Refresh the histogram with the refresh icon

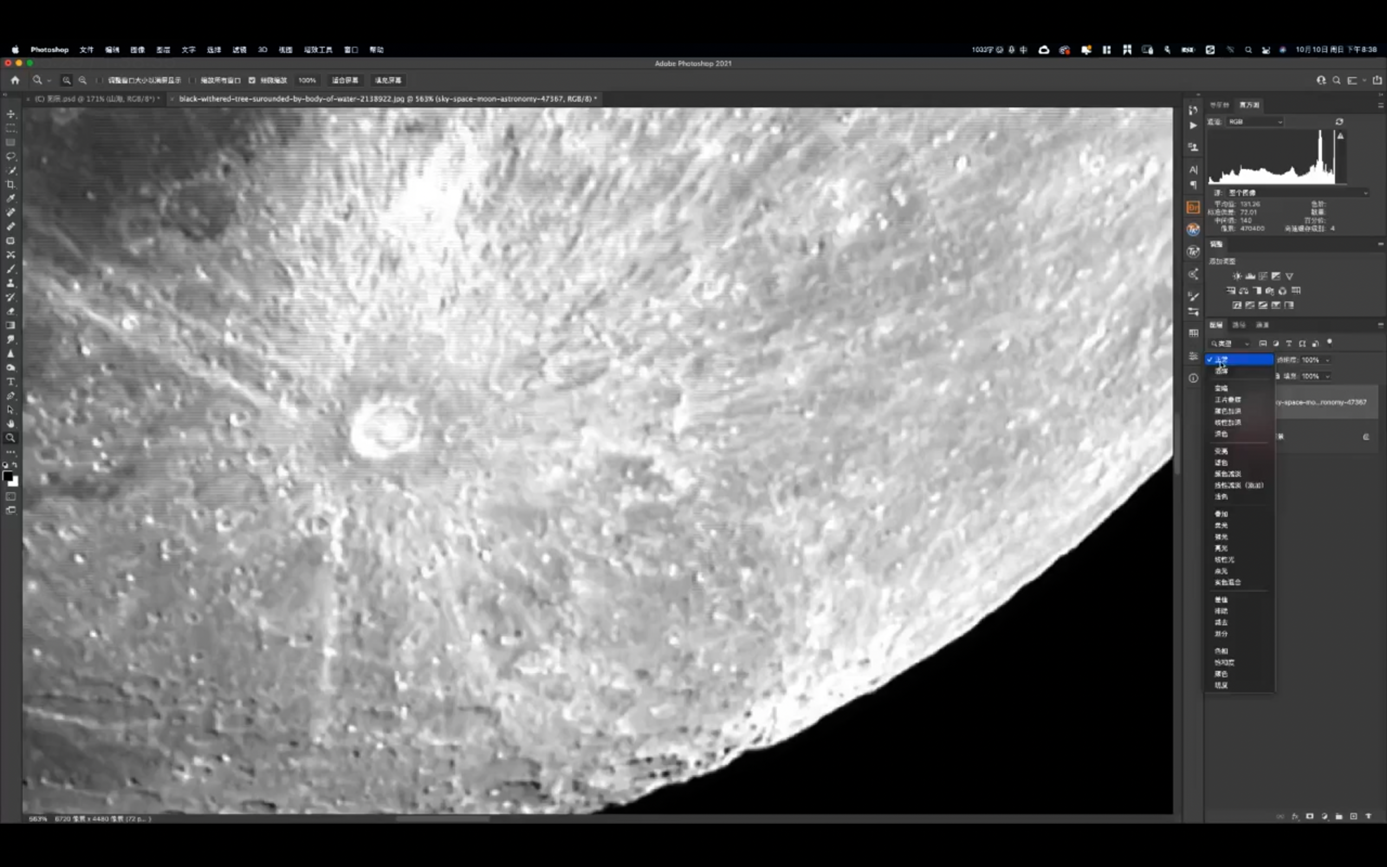click(x=1339, y=121)
